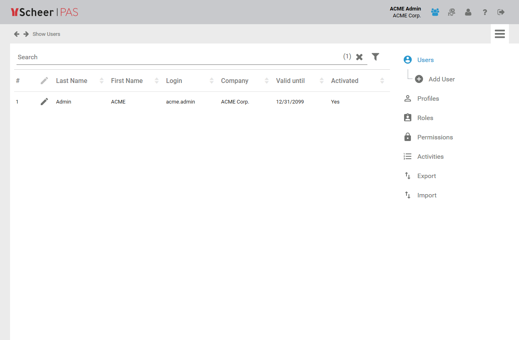Open the Activities section
The image size is (519, 340).
[430, 156]
